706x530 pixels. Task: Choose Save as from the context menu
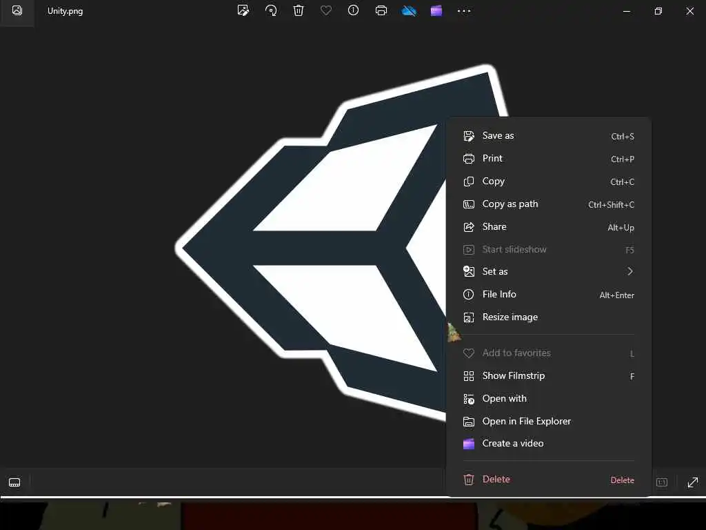(548, 136)
